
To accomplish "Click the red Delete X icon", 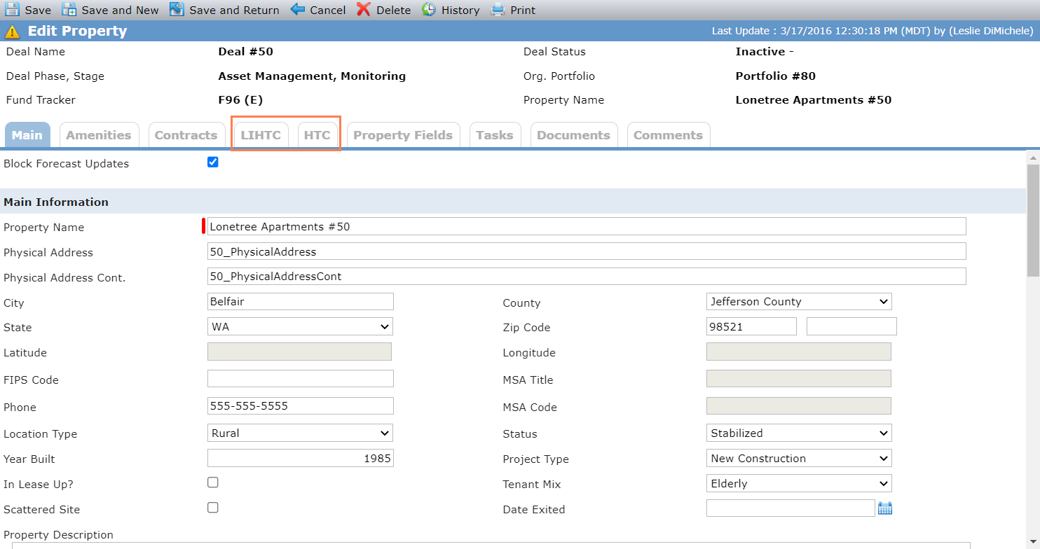I will pyautogui.click(x=363, y=10).
